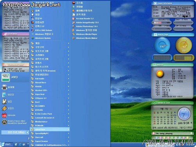The image size is (196, 147).
Task: Click the red TV Adrenalin icon
Action: point(4,115)
